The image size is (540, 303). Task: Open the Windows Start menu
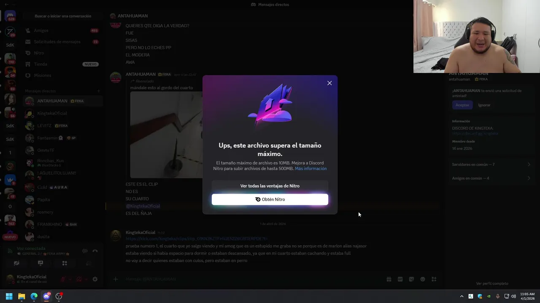[x=9, y=296]
